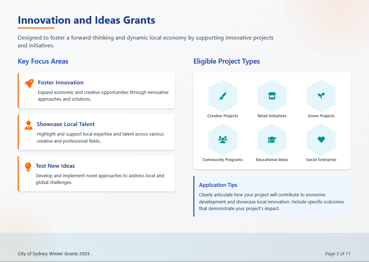369x262 pixels.
Task: Click City of Sydney Winter Grants 2025 footer
Action: tap(54, 254)
